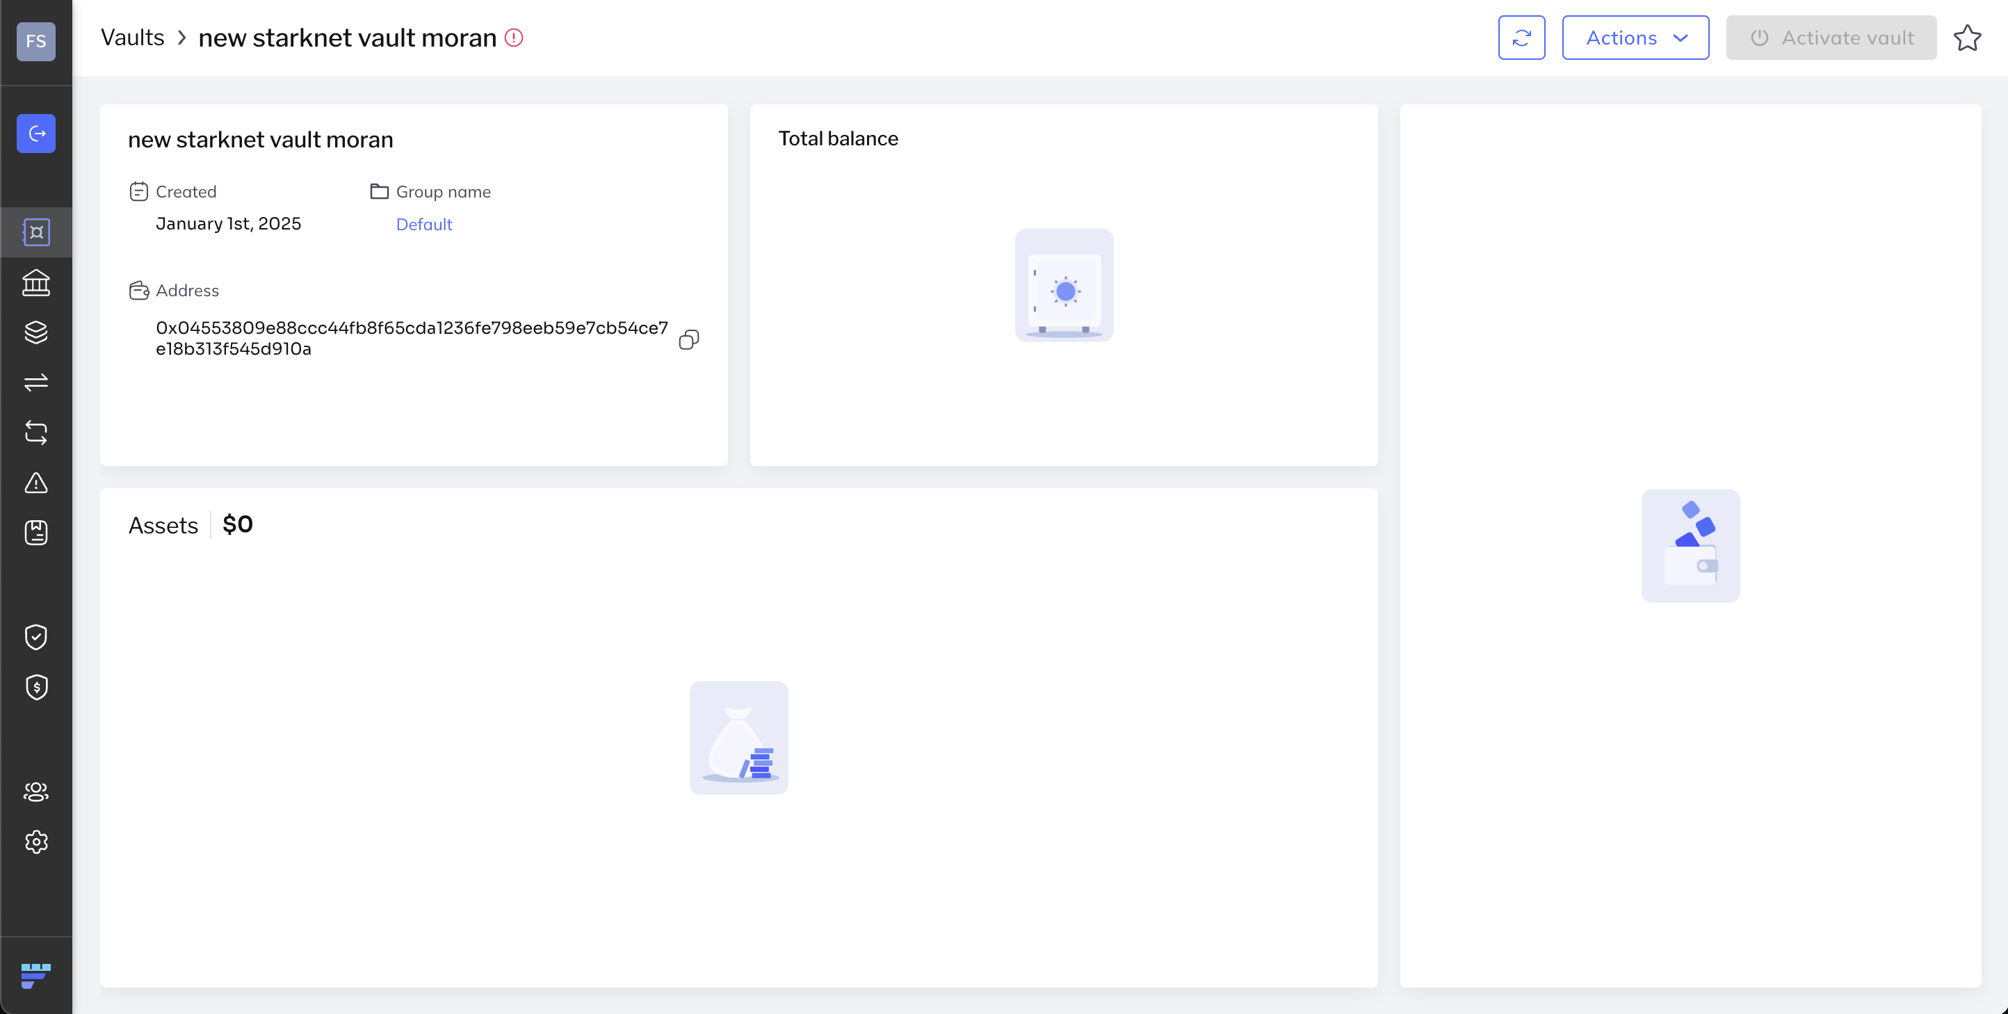Click the red warning icon beside vault name
The width and height of the screenshot is (2008, 1014).
(x=514, y=38)
